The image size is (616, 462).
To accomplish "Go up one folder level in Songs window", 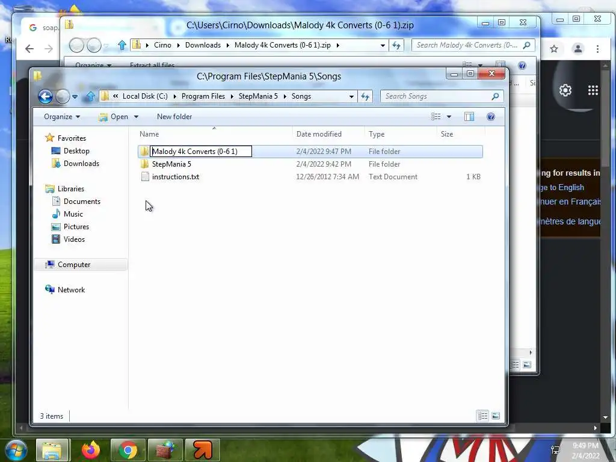I will pos(90,96).
